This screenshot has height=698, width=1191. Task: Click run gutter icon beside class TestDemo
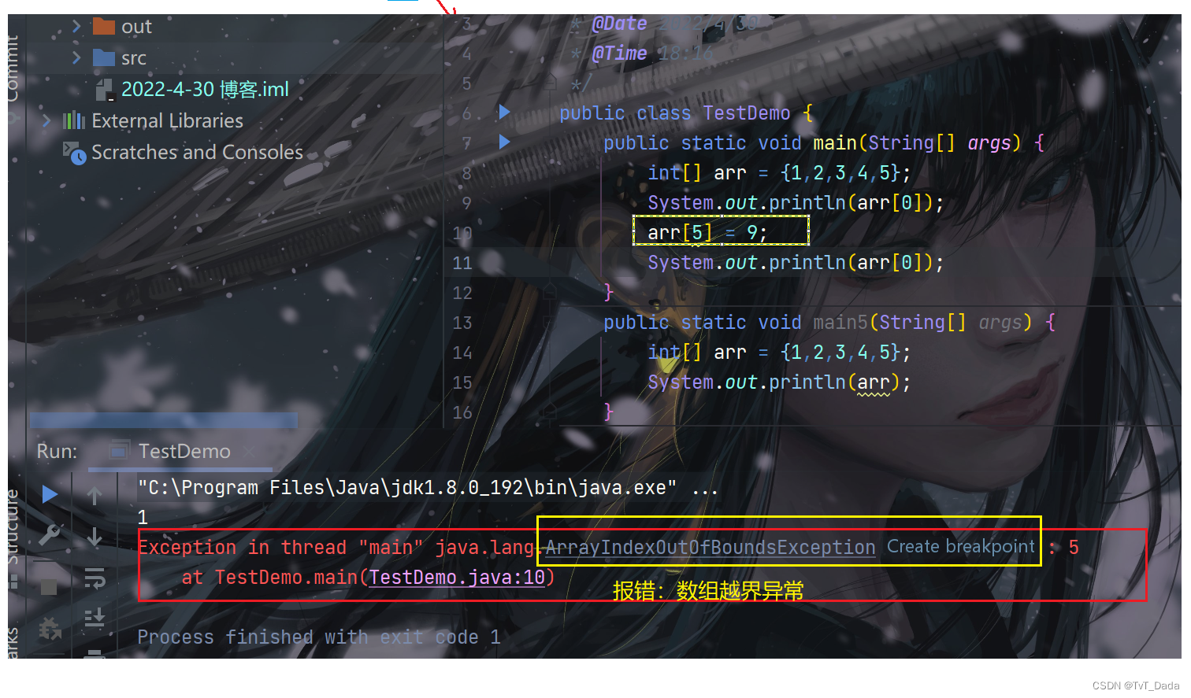coord(505,113)
